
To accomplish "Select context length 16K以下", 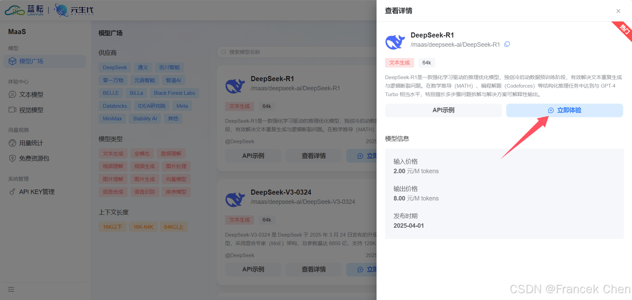I will pyautogui.click(x=113, y=227).
